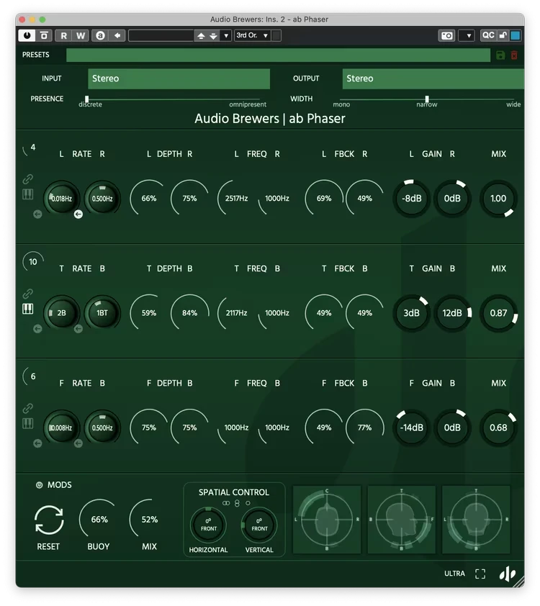Toggle the plugin power bypass button
The height and width of the screenshot is (606, 540).
pyautogui.click(x=27, y=35)
